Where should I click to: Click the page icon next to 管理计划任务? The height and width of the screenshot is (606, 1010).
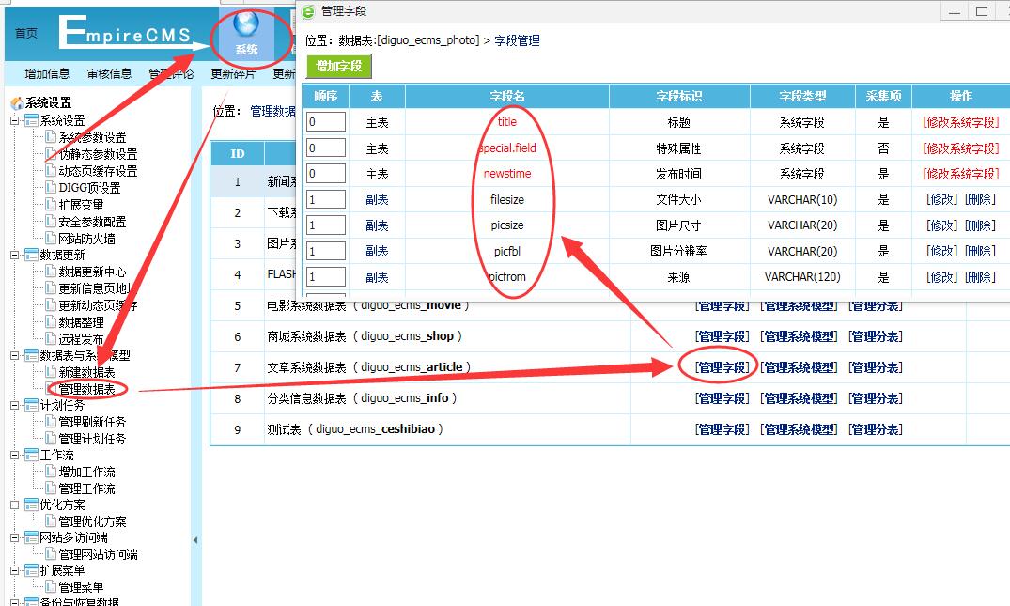pos(50,439)
